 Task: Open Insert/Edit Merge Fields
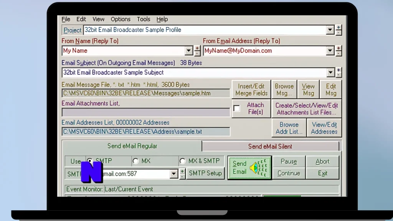(x=251, y=90)
